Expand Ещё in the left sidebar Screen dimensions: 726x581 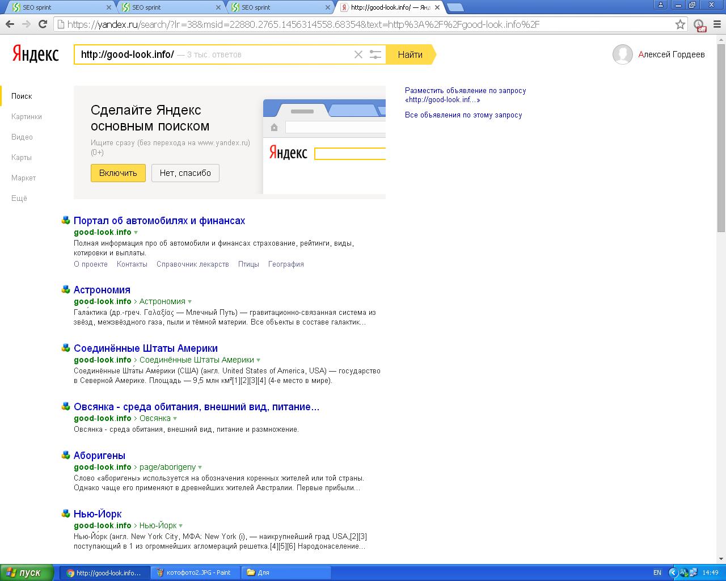coord(19,198)
